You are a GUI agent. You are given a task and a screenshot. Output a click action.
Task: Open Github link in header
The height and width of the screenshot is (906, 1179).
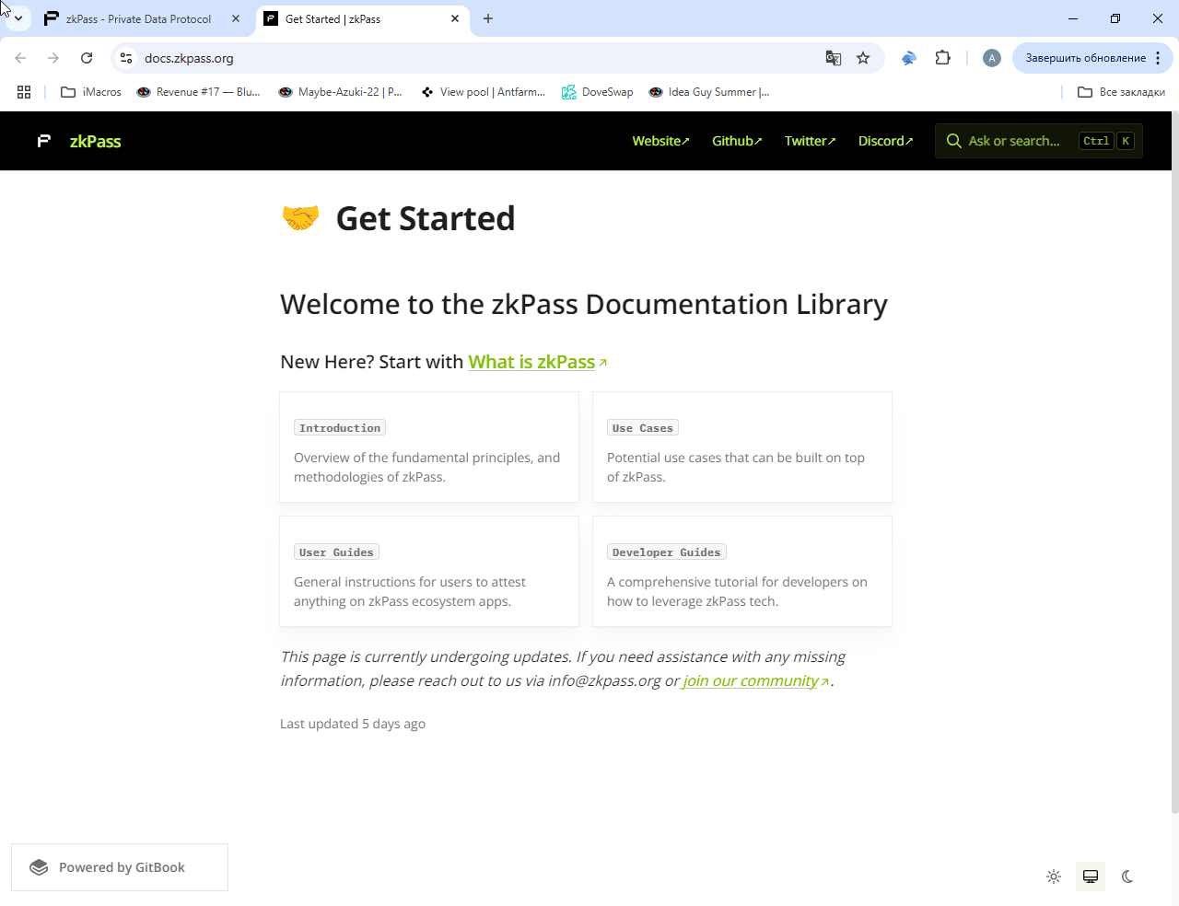point(737,141)
